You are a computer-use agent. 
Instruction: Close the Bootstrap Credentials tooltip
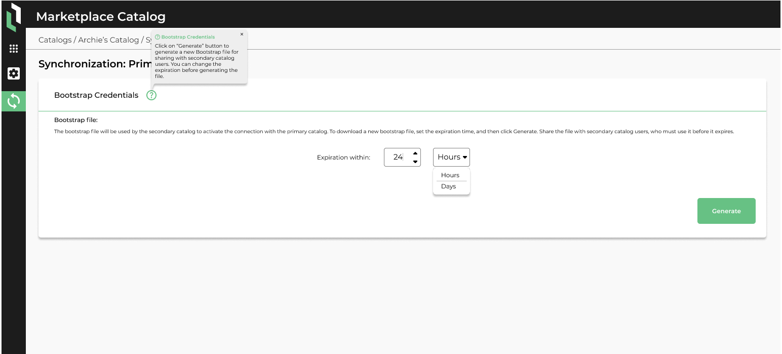[242, 34]
